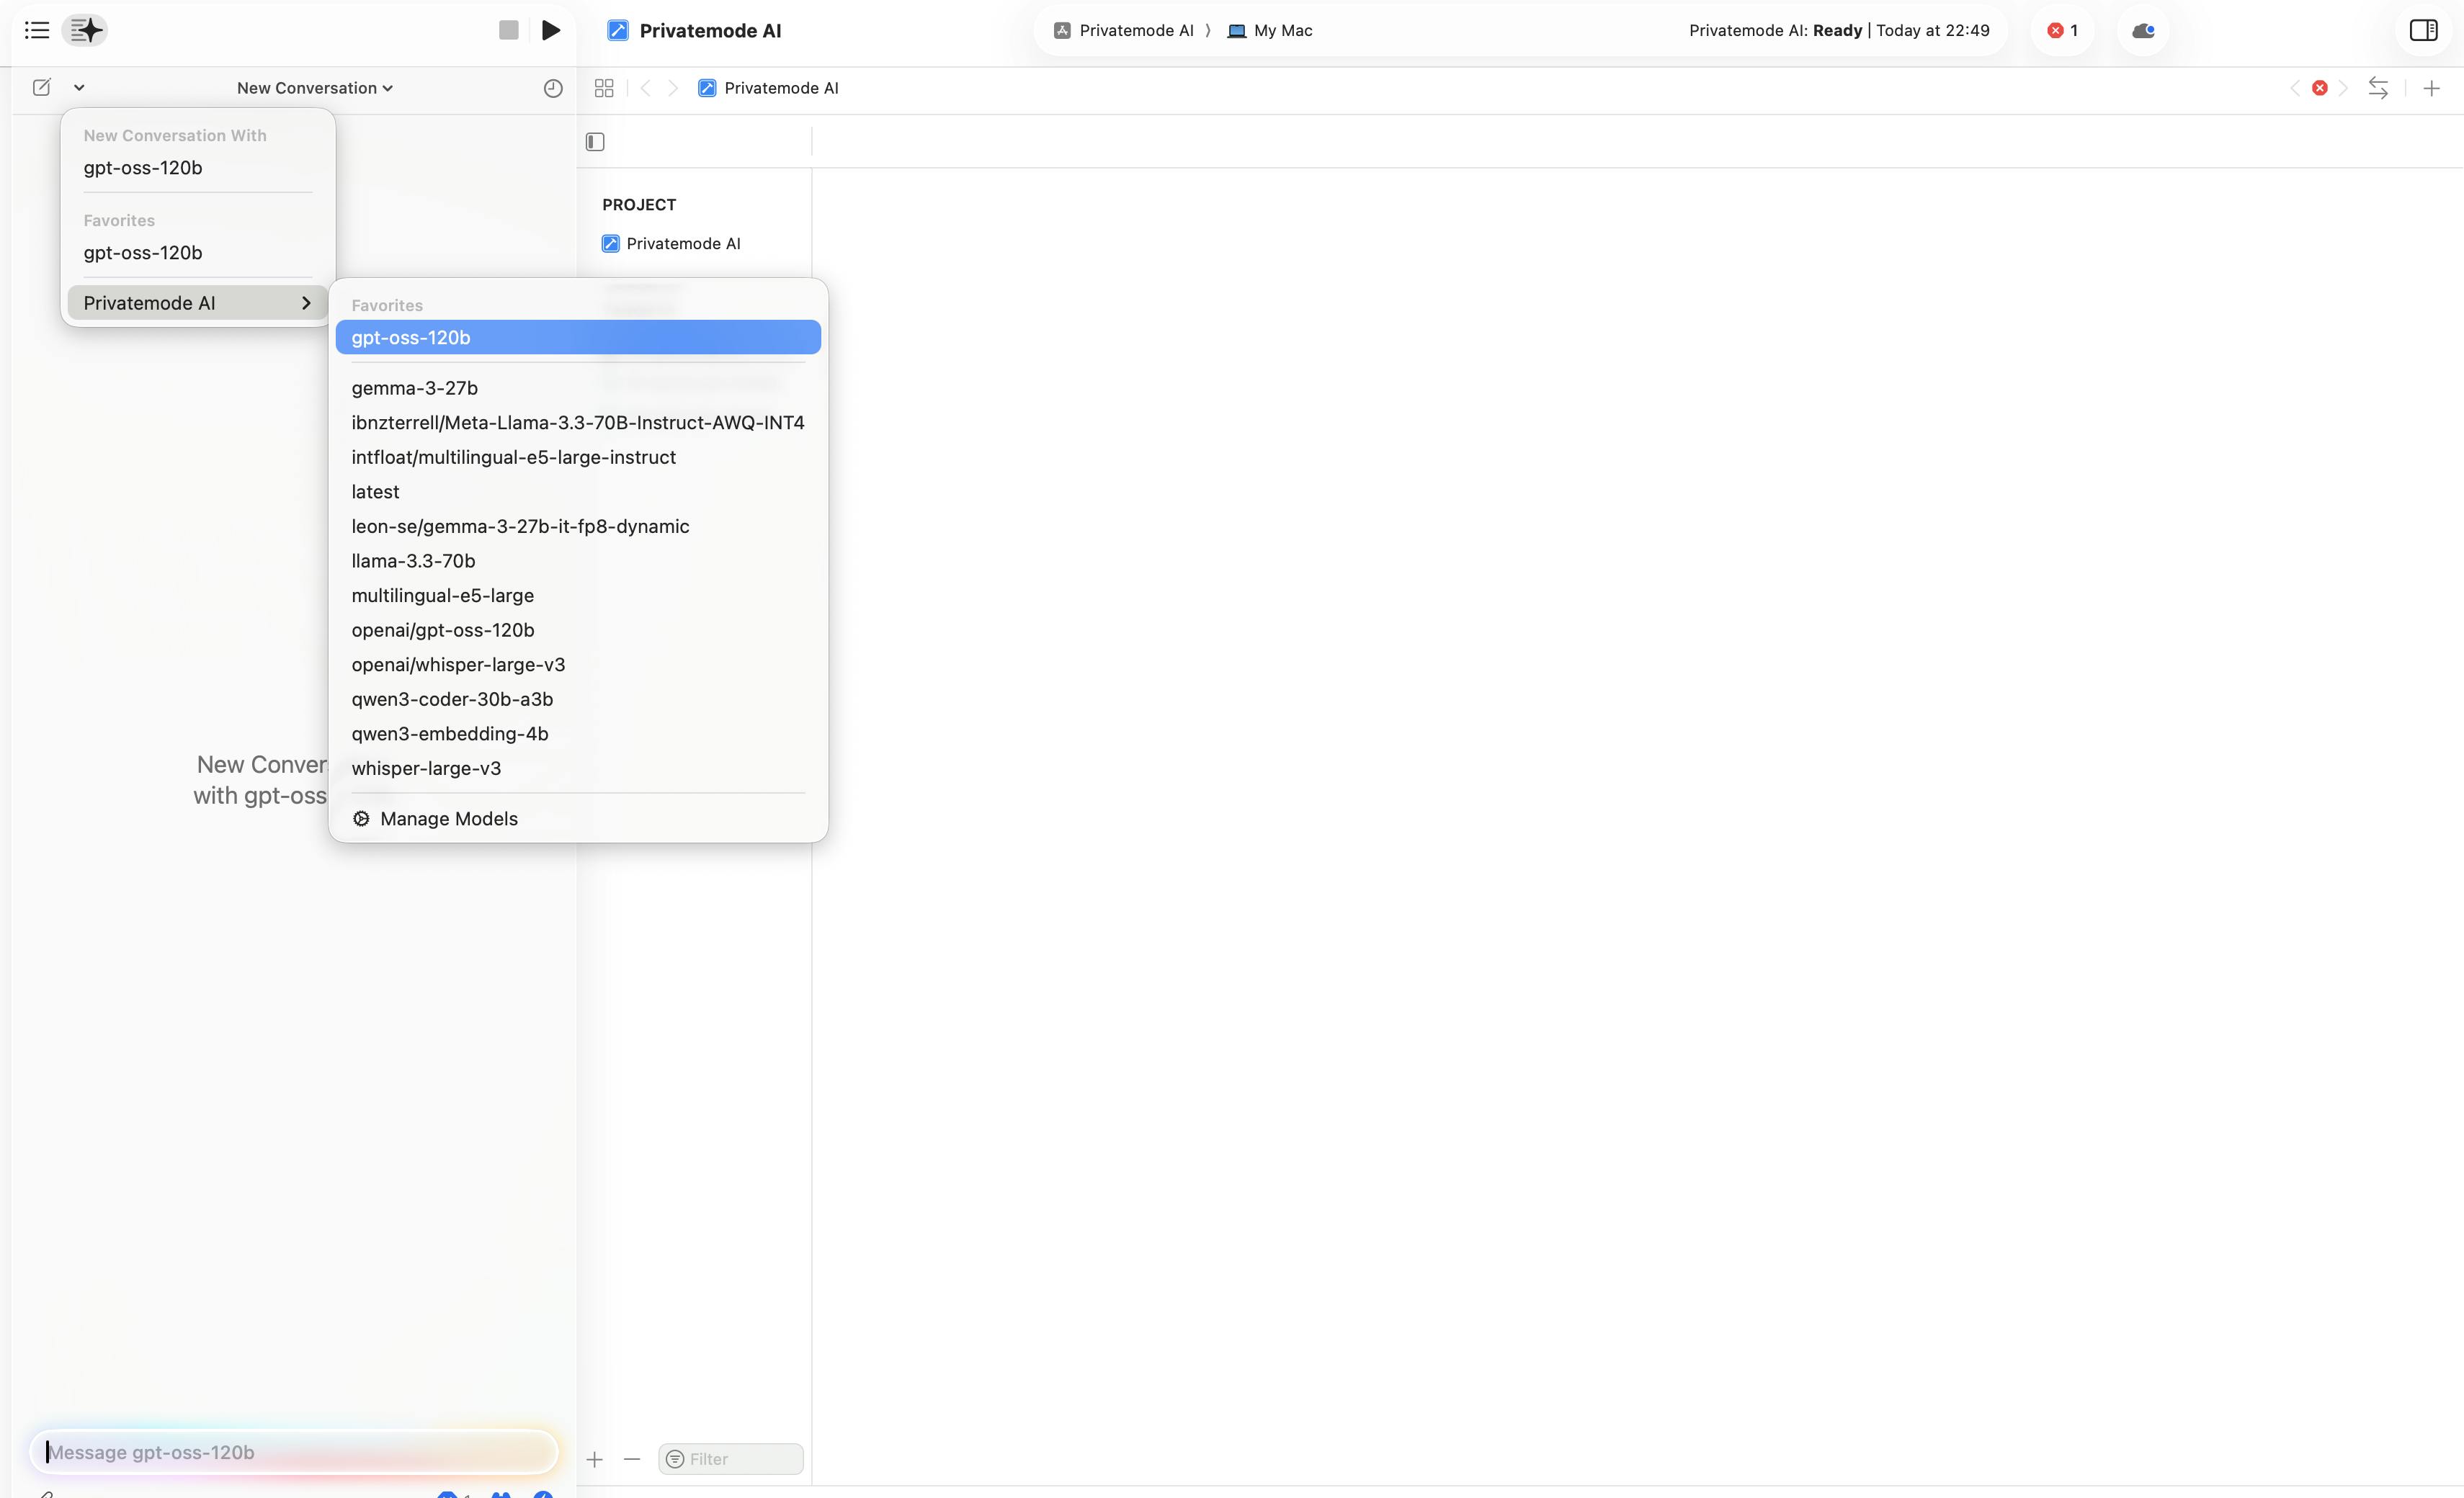Image resolution: width=2464 pixels, height=1498 pixels.
Task: Click the cloud status icon in the toolbar
Action: pos(2142,30)
